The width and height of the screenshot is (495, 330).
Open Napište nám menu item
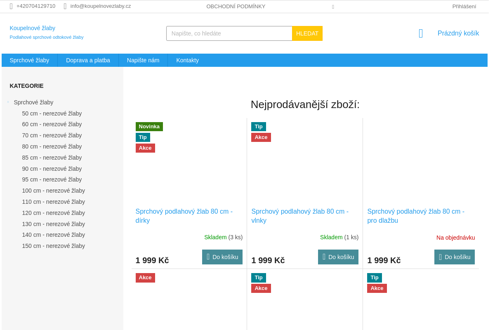(143, 60)
